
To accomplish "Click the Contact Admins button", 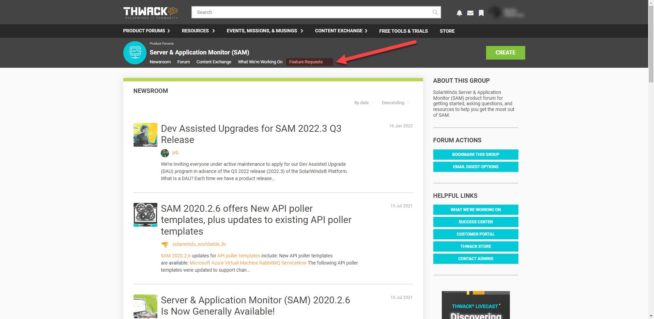I will 476,259.
